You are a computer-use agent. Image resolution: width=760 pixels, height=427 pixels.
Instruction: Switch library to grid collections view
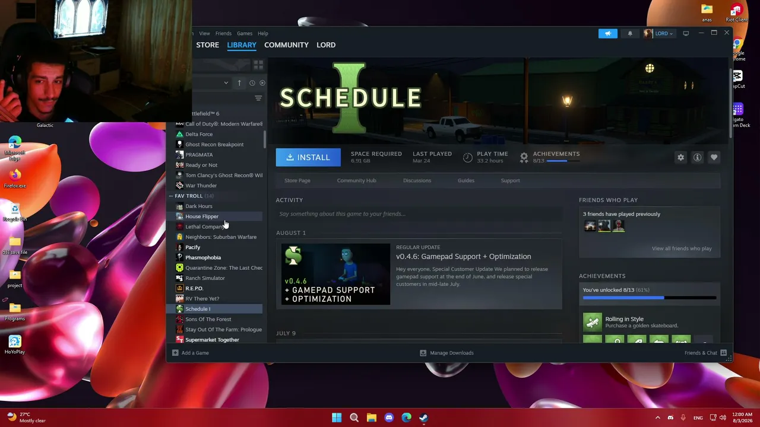tap(258, 64)
